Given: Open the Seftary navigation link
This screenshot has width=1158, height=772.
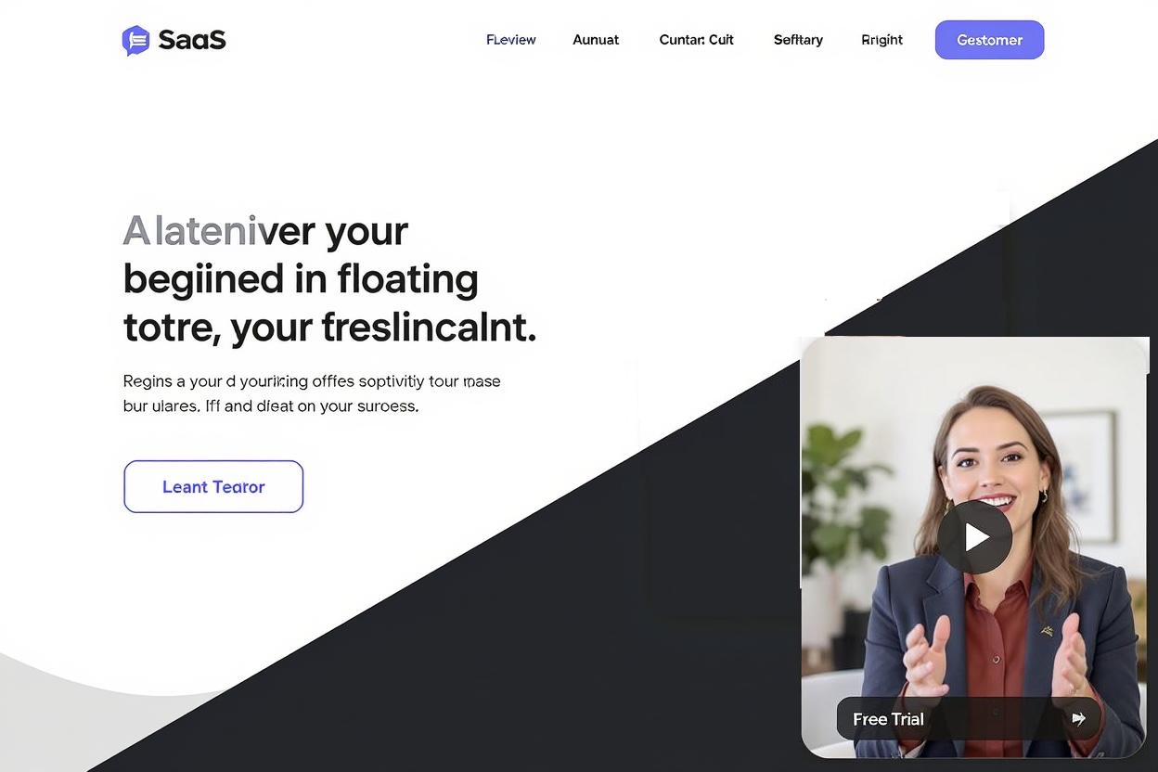Looking at the screenshot, I should point(798,40).
